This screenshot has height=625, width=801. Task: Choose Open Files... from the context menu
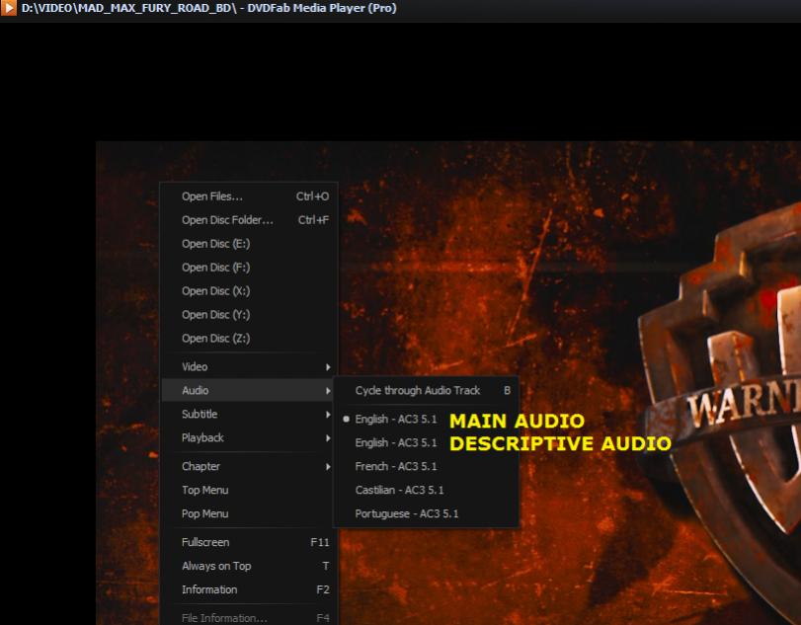249,196
